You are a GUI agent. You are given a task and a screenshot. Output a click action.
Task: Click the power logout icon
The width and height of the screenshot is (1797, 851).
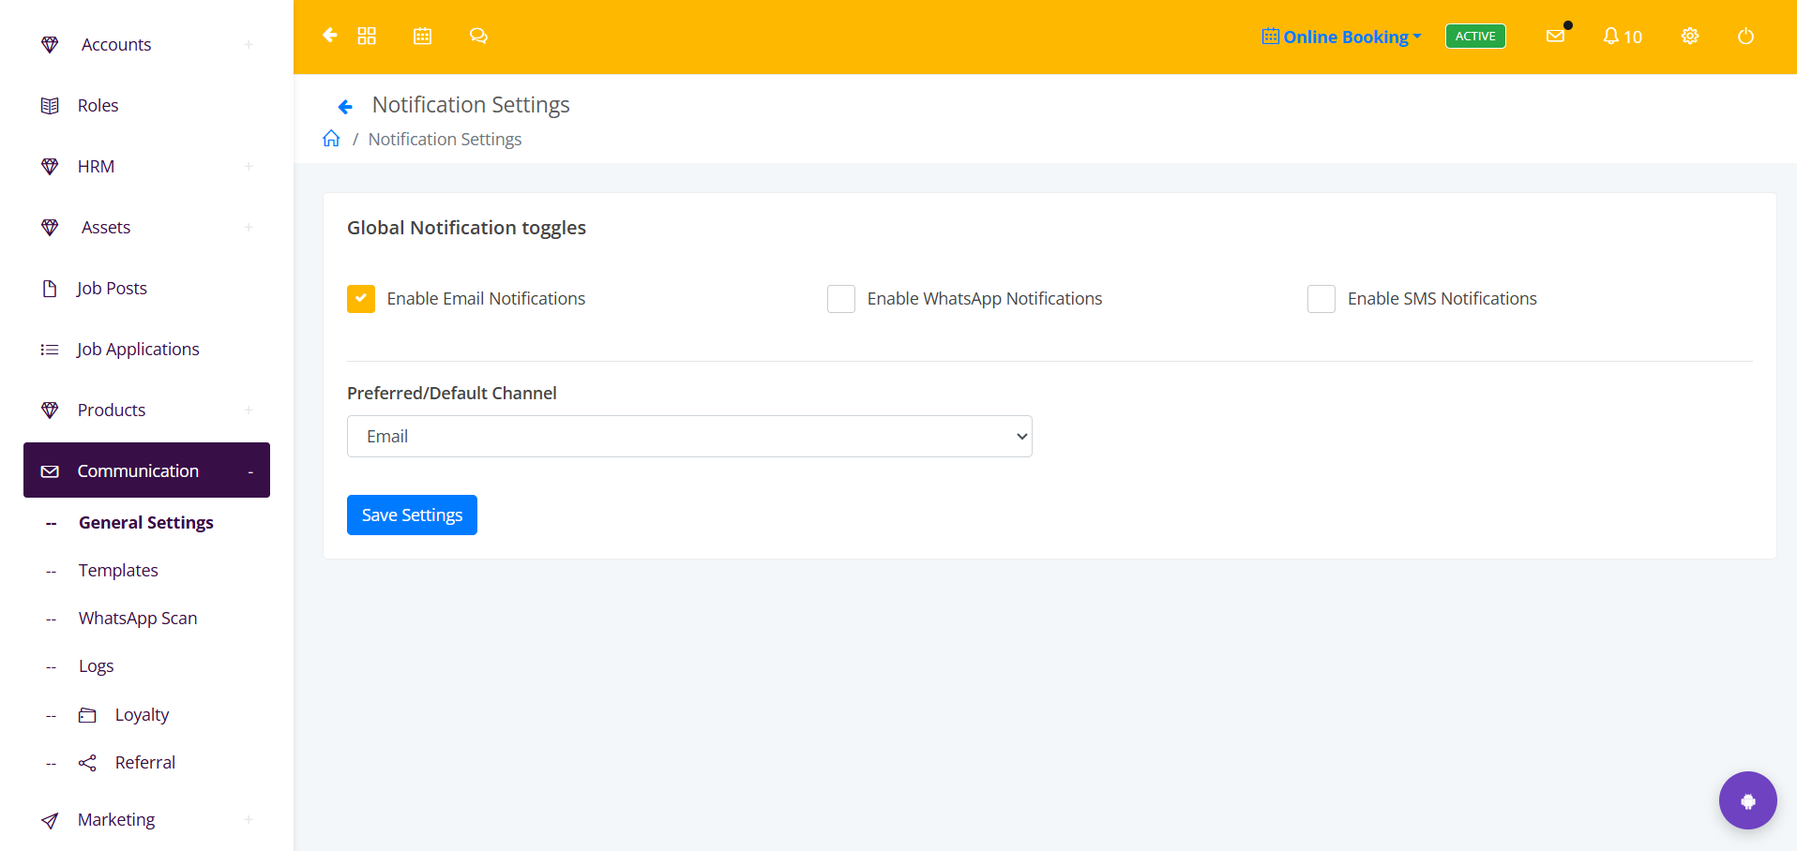(x=1745, y=37)
